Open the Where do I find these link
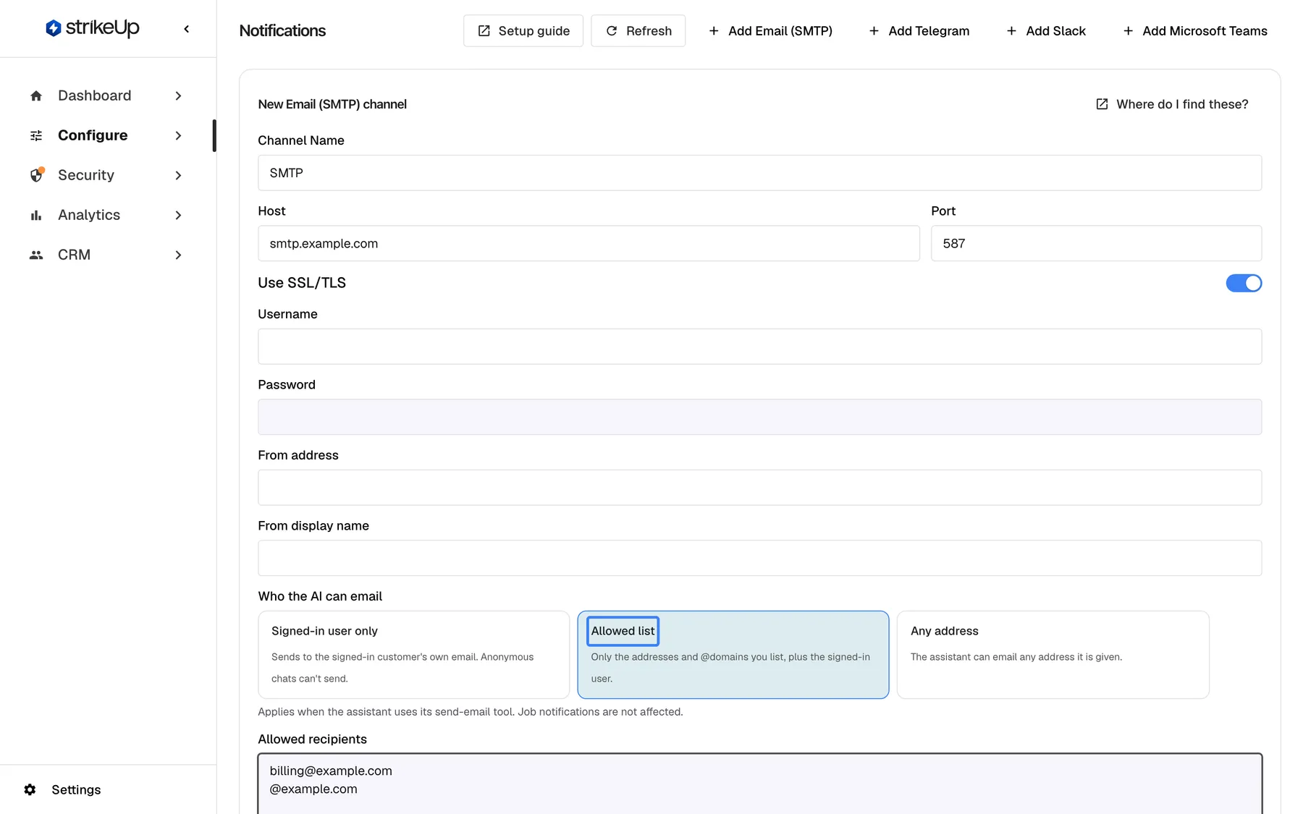The width and height of the screenshot is (1303, 814). click(x=1172, y=104)
